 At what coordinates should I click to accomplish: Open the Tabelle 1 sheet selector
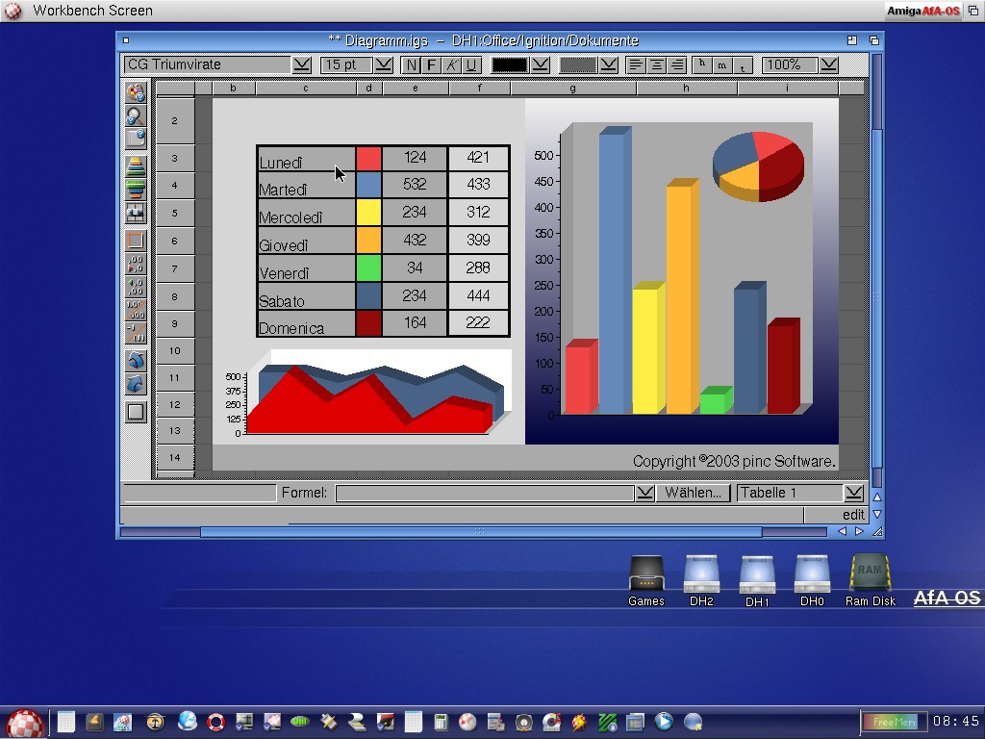pos(853,493)
